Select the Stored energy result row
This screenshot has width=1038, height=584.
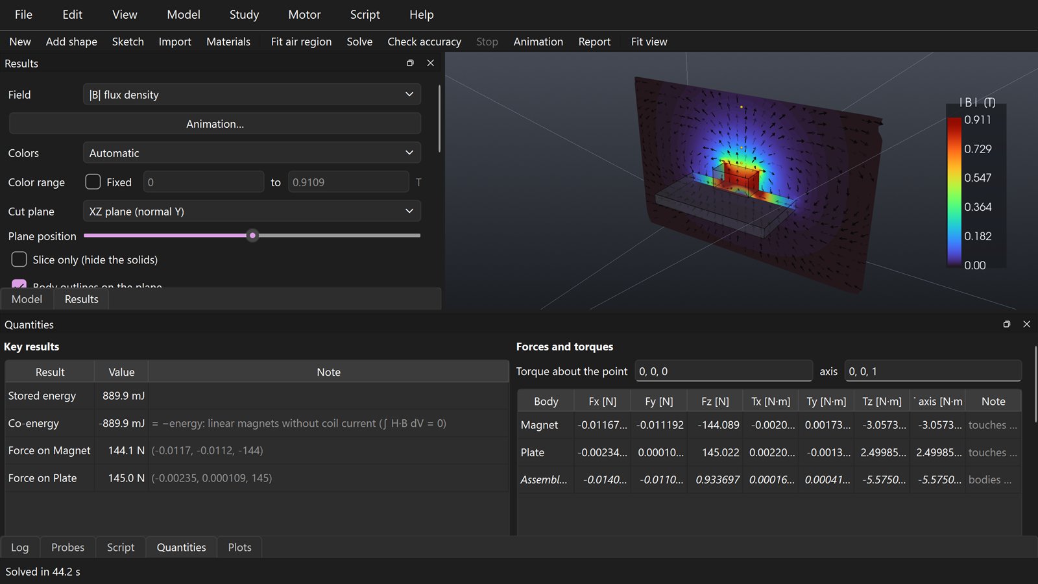[x=257, y=396]
